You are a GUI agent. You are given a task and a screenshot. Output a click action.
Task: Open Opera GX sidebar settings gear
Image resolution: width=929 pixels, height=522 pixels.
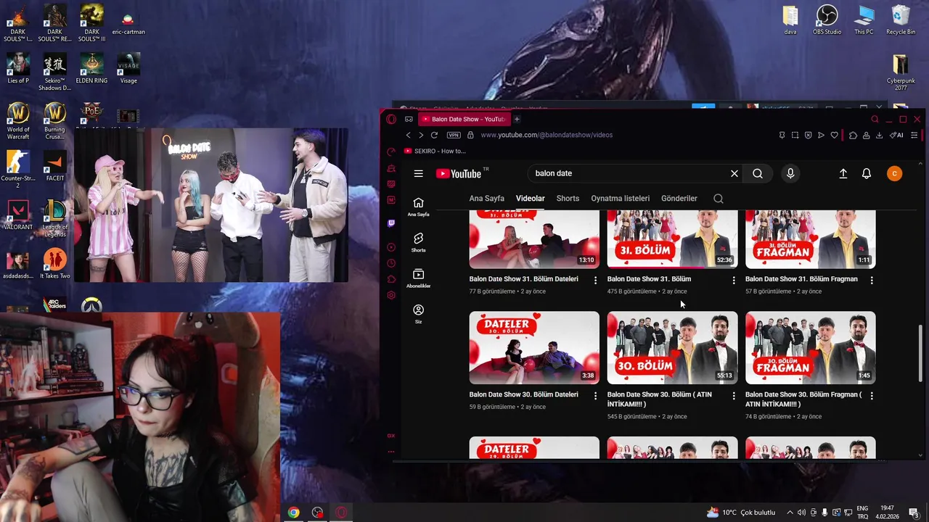(391, 295)
